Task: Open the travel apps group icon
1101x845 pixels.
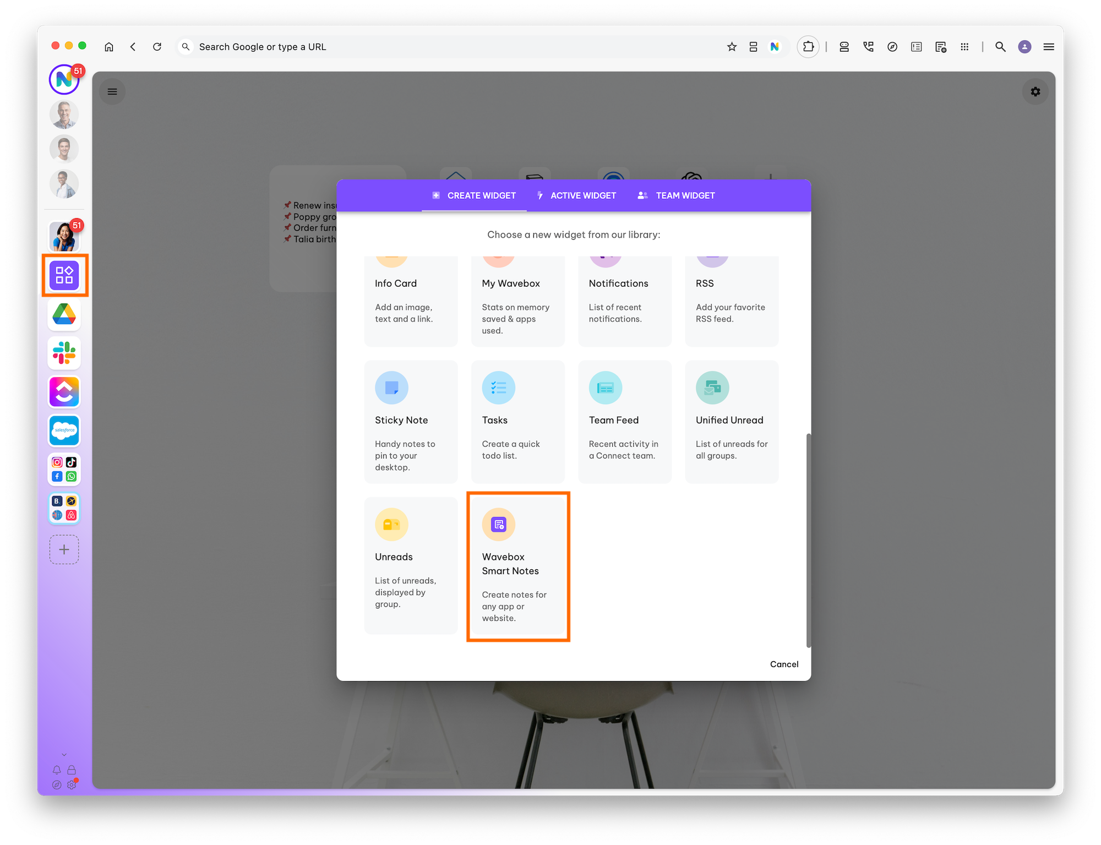Action: 64,508
